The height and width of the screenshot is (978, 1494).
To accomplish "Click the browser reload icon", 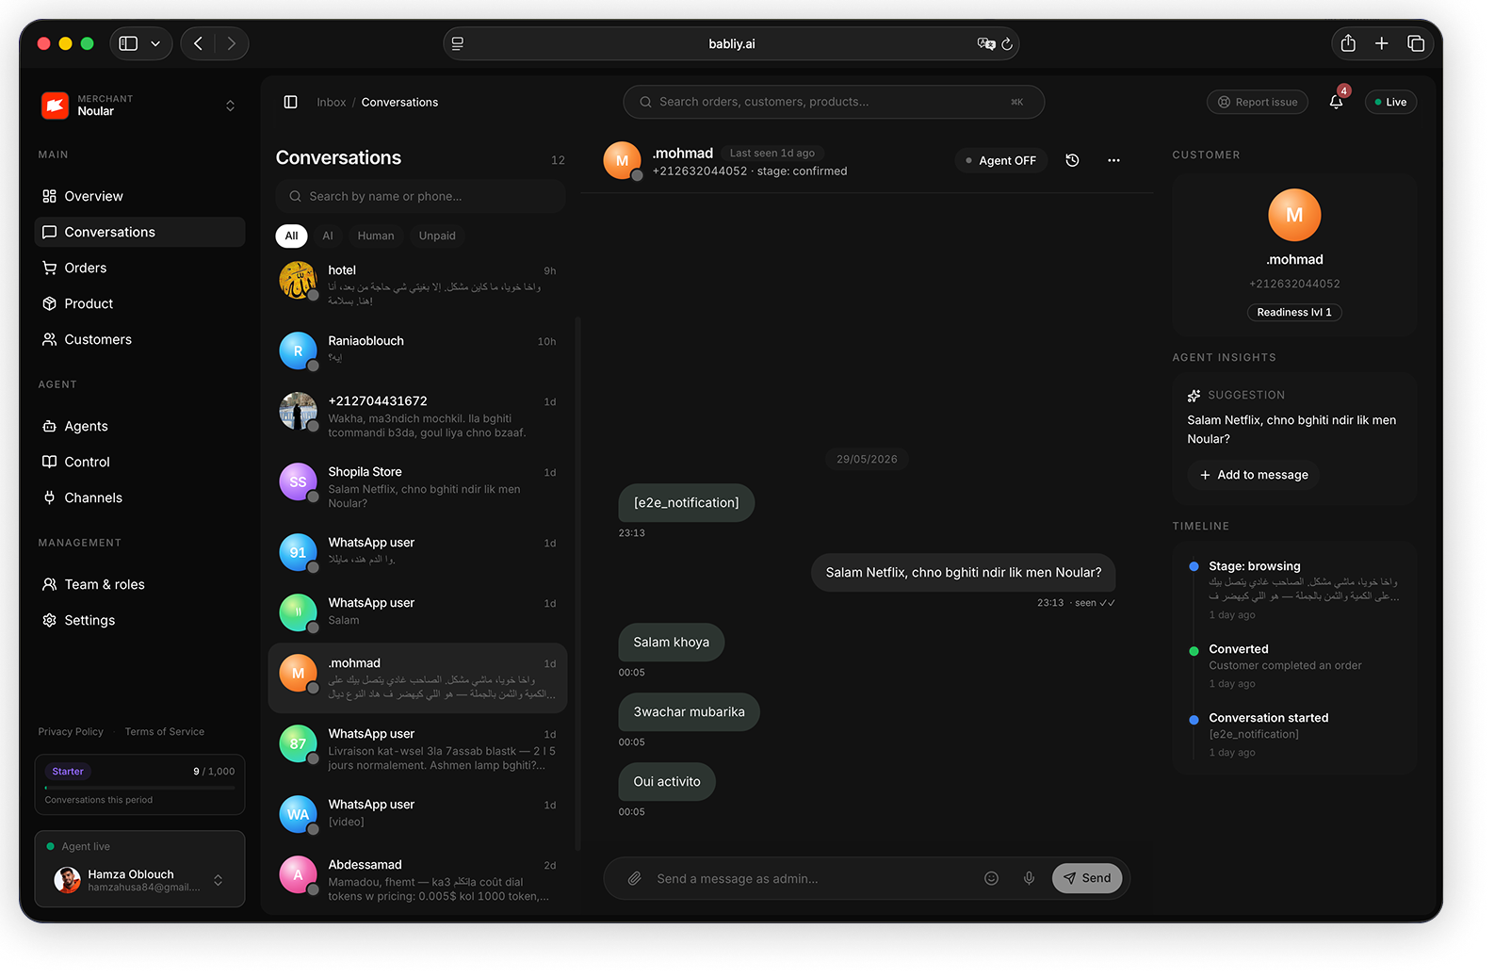I will (x=1007, y=43).
